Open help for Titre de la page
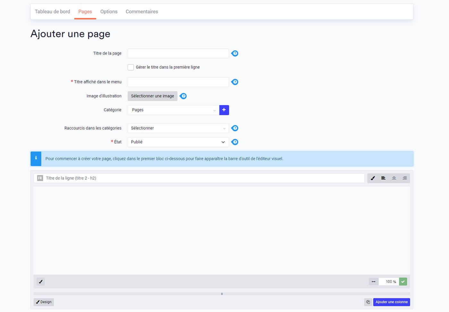Screen dimensions: 449x312 click(x=235, y=53)
